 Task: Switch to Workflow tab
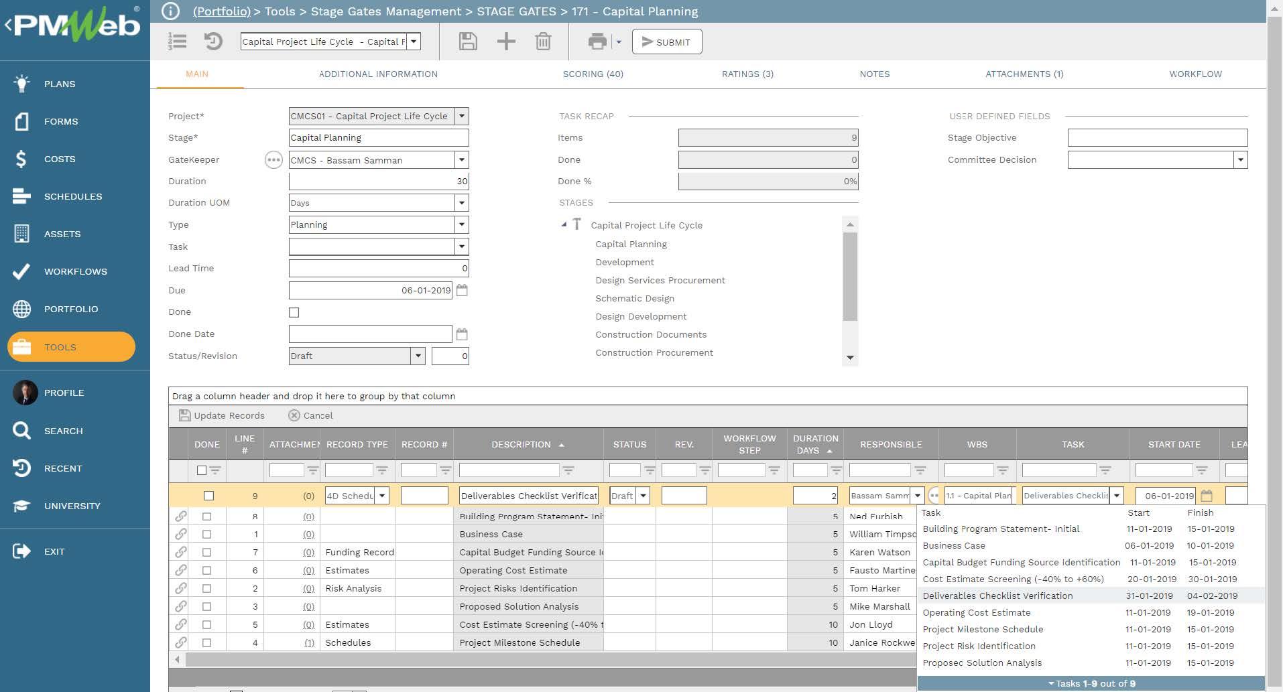click(x=1195, y=74)
